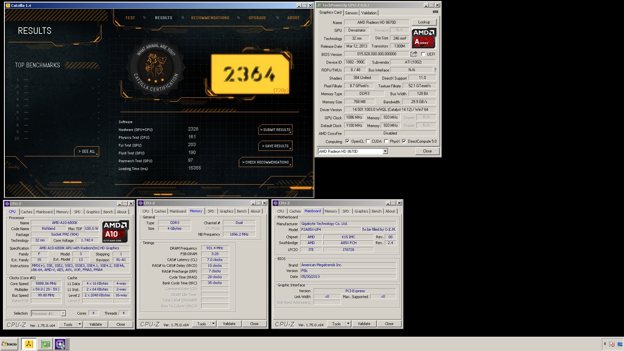Open Tools dropdown arrow in Mainboard window
This screenshot has height=351, width=624.
point(348,324)
